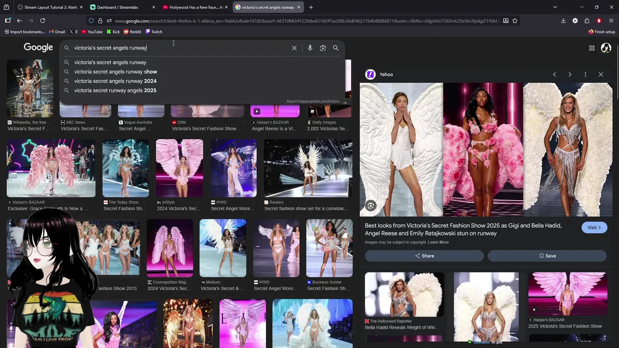Open the Reddit bookmark

(x=132, y=32)
